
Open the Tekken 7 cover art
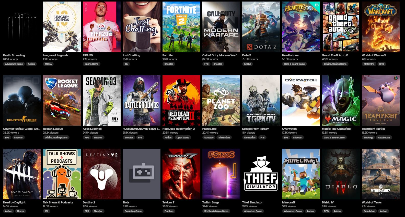(x=181, y=174)
